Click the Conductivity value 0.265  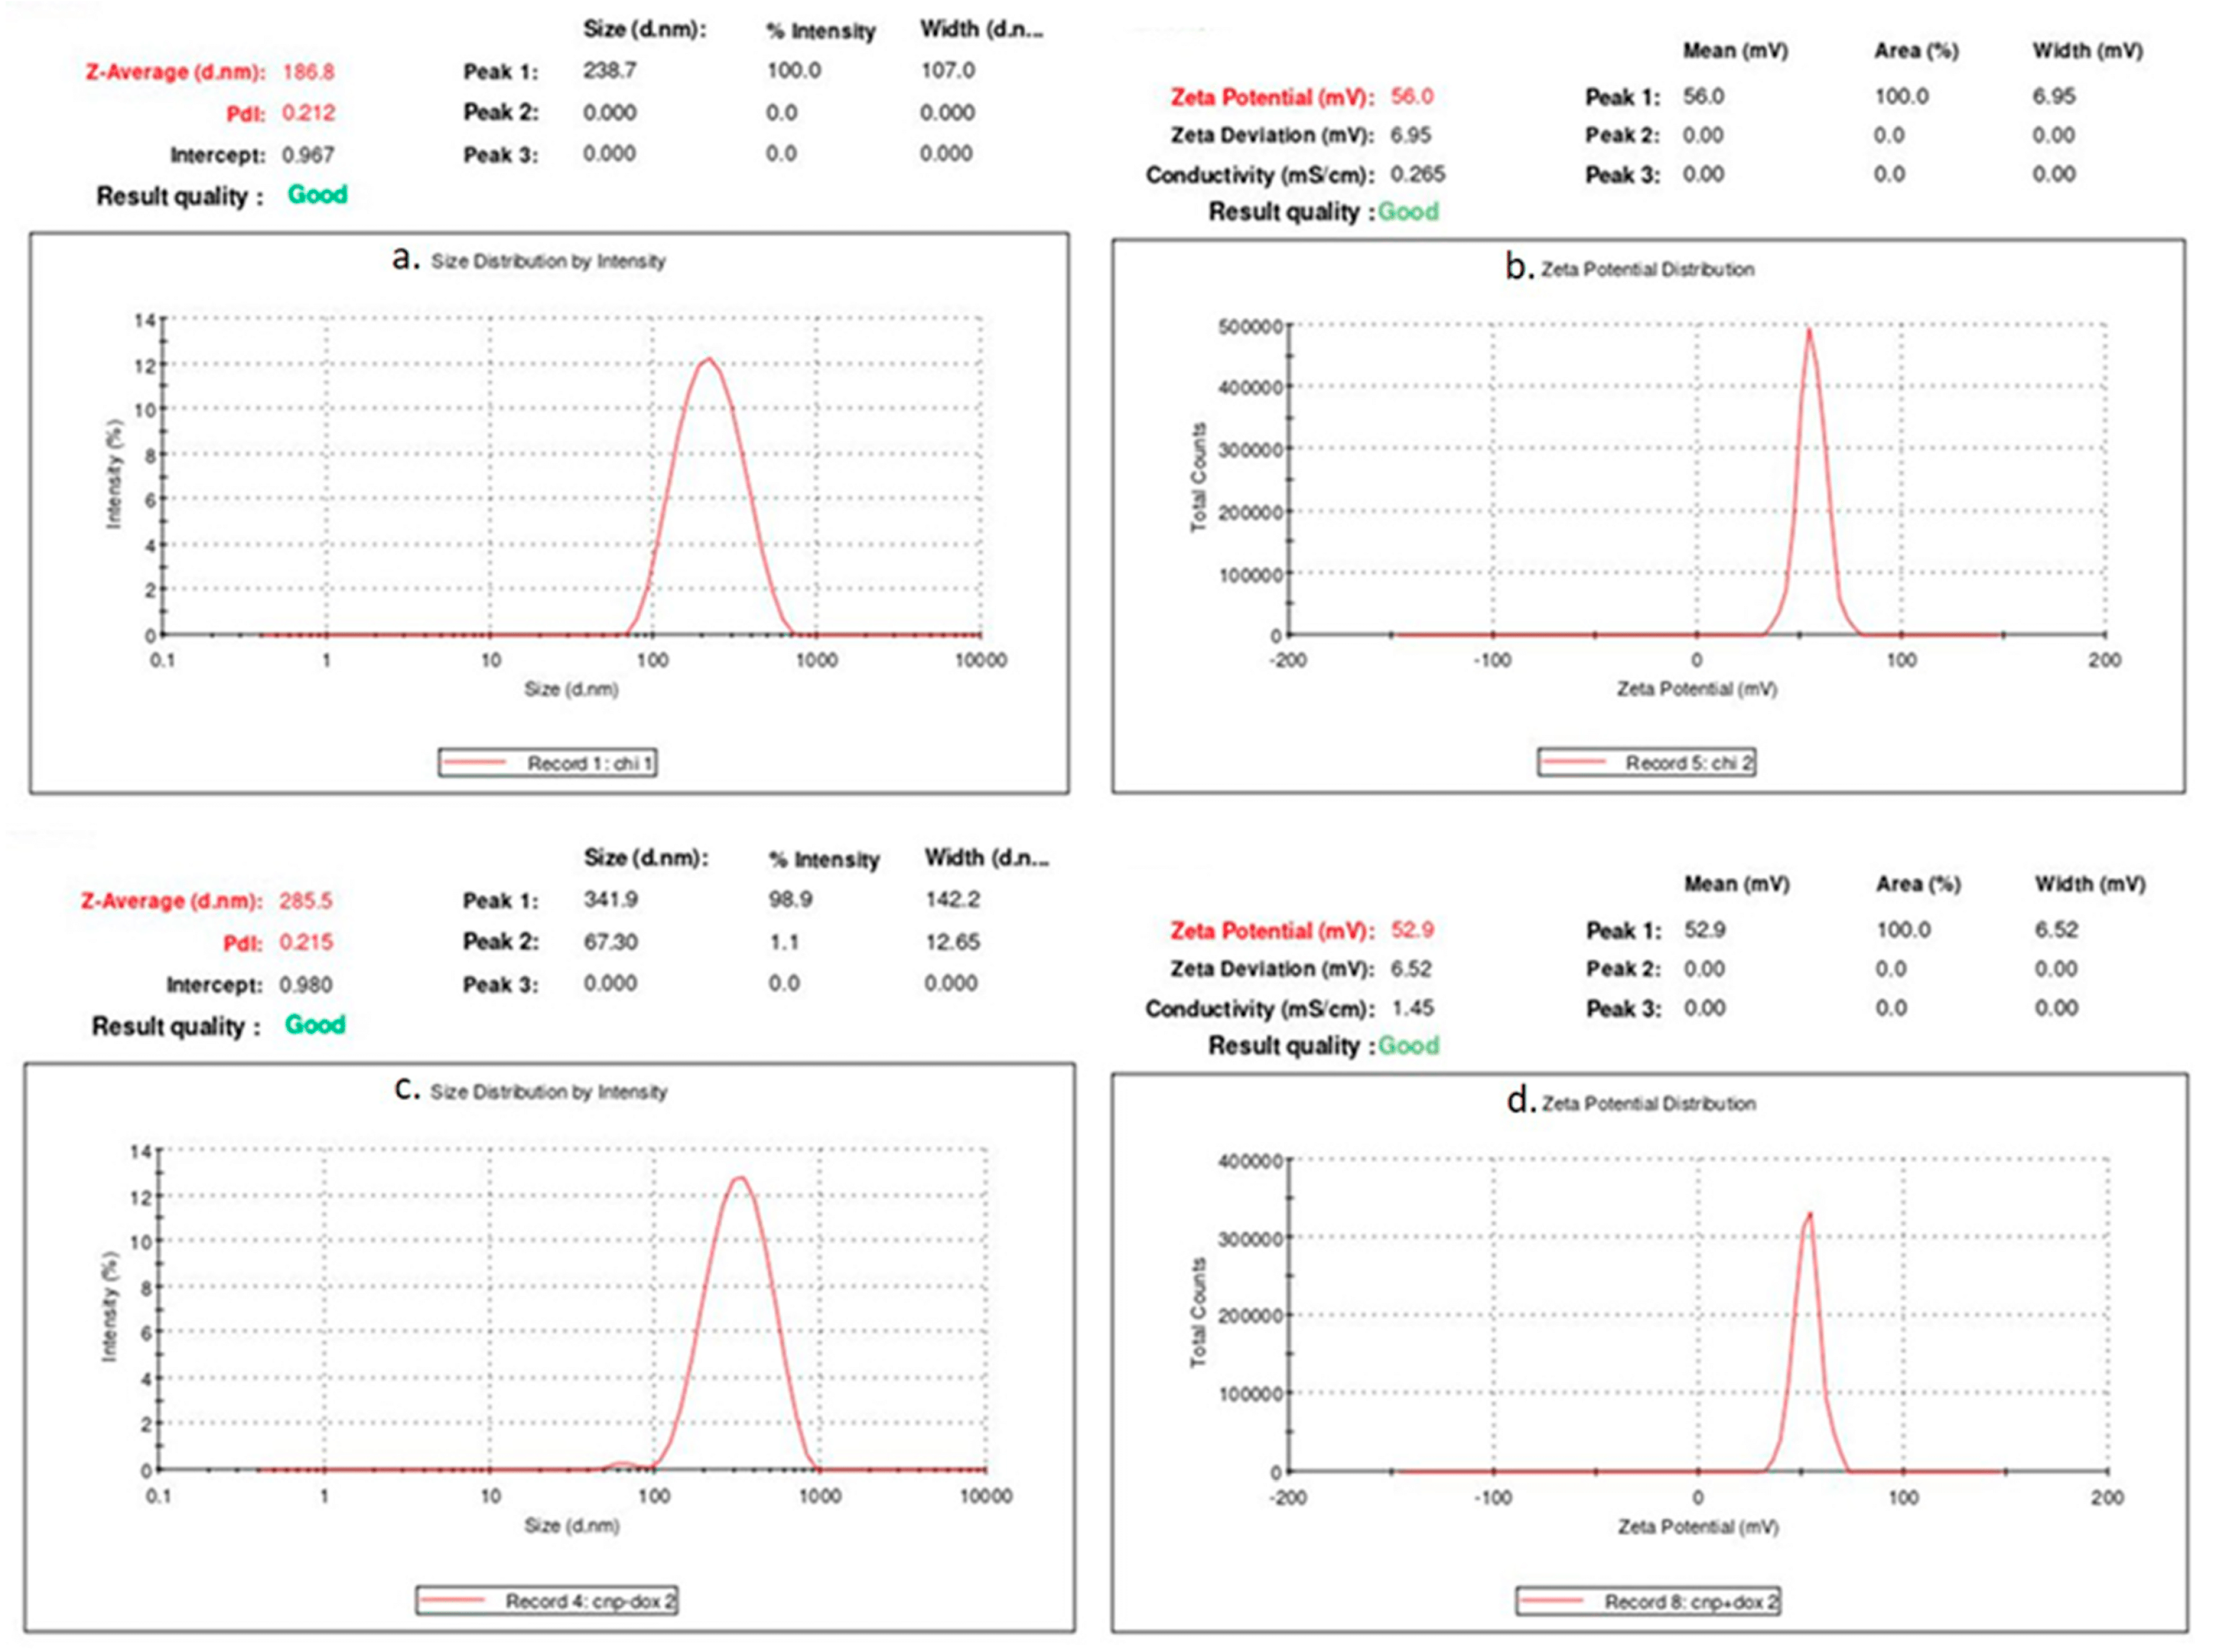tap(1417, 174)
